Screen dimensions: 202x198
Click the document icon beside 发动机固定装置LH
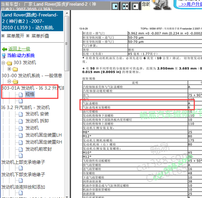[x=21, y=135]
